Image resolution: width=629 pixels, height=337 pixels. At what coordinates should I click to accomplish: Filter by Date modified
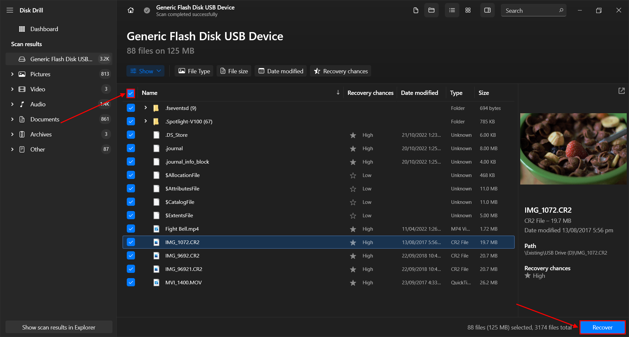[x=281, y=71]
